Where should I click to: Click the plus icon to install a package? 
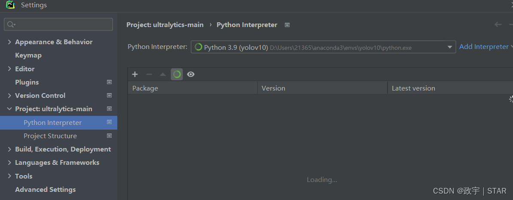coord(135,74)
